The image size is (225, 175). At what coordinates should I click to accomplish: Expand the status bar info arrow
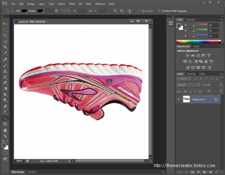pos(70,161)
